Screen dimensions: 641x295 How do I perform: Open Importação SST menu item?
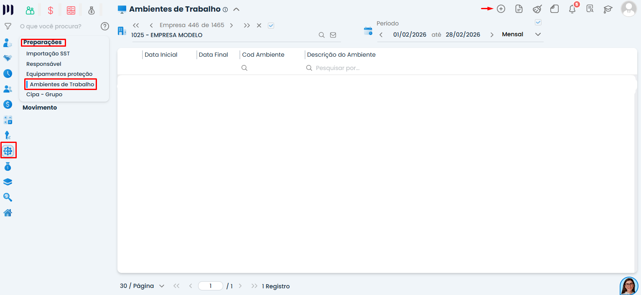pos(48,54)
